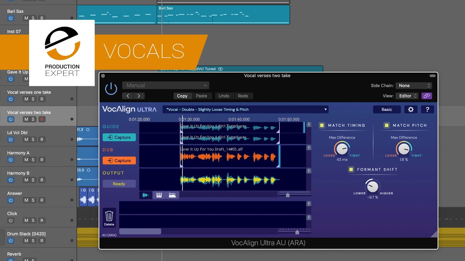
Task: Adjust Guide track vertical zoom handle
Action: pos(309,124)
